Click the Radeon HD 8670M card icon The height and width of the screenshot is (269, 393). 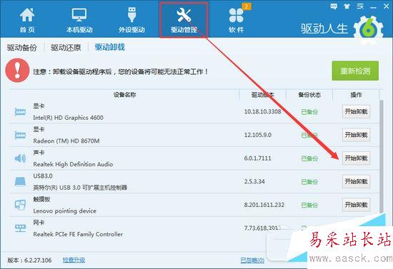coord(20,135)
